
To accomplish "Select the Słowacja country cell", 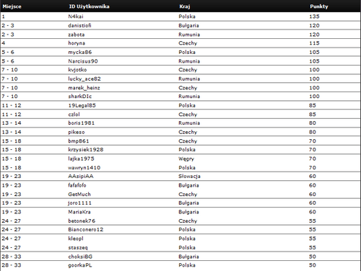I will point(189,177).
